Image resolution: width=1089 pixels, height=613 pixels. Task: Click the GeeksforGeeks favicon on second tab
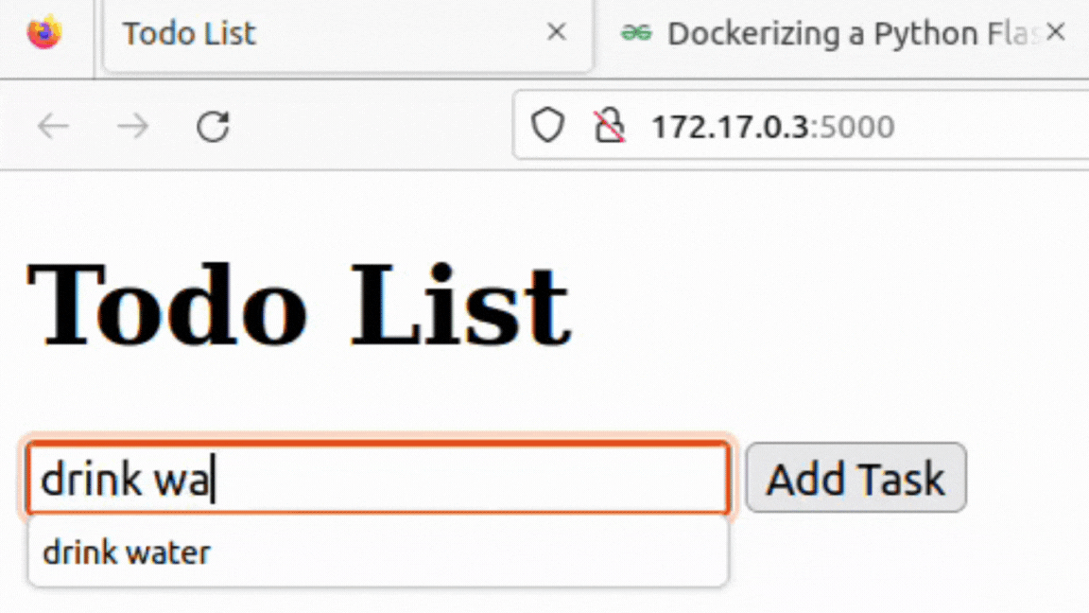636,34
